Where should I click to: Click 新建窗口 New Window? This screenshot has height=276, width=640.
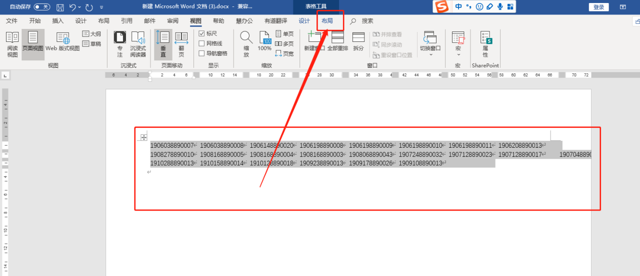[x=314, y=42]
